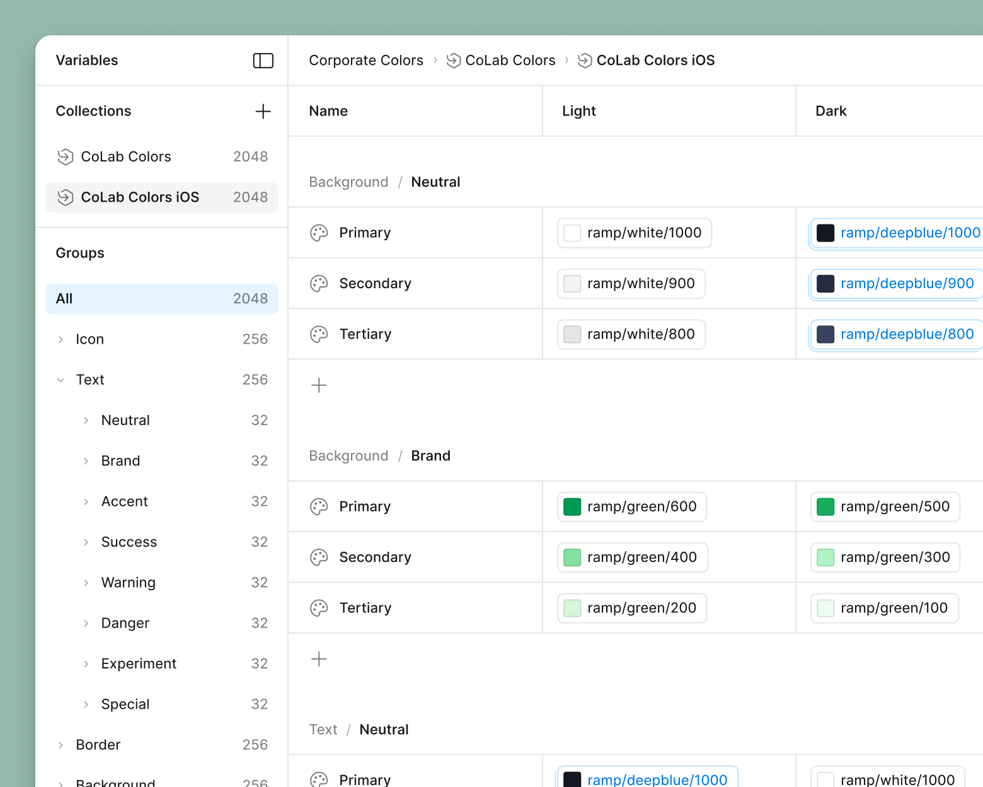Click the breadcrumb icon before CoLab Colors

pyautogui.click(x=454, y=61)
